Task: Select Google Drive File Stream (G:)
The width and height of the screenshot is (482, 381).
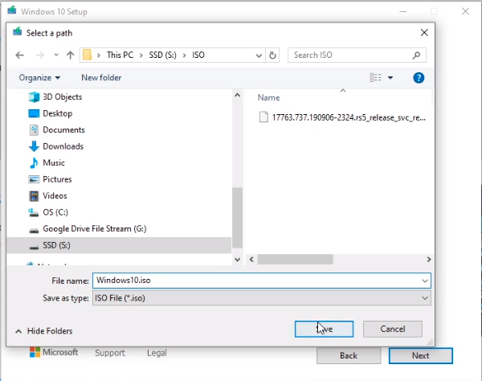Action: (95, 229)
